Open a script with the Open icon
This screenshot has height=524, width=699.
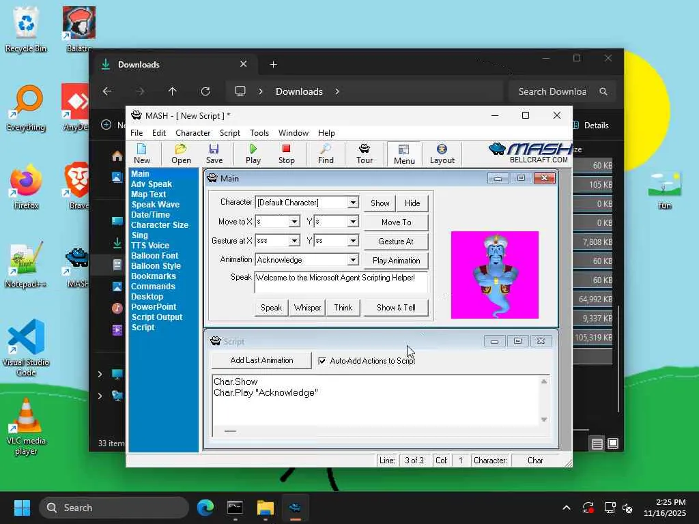pos(181,154)
